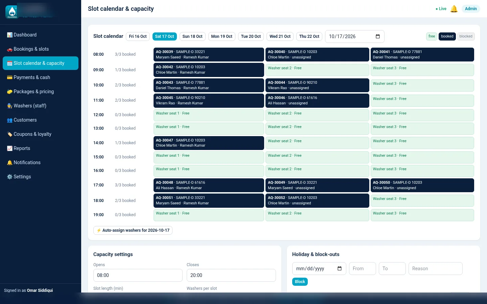Click the From time input
The height and width of the screenshot is (304, 487).
click(363, 269)
